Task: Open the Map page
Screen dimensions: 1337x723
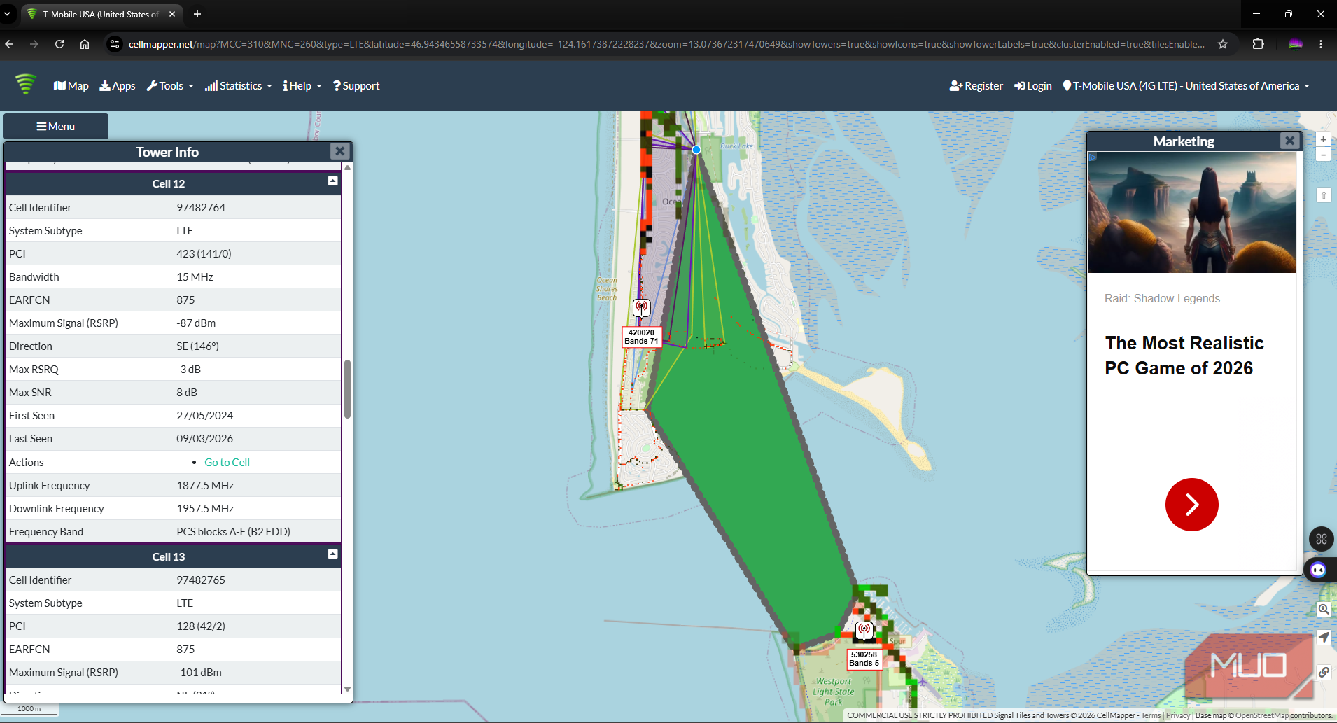Action: [71, 85]
